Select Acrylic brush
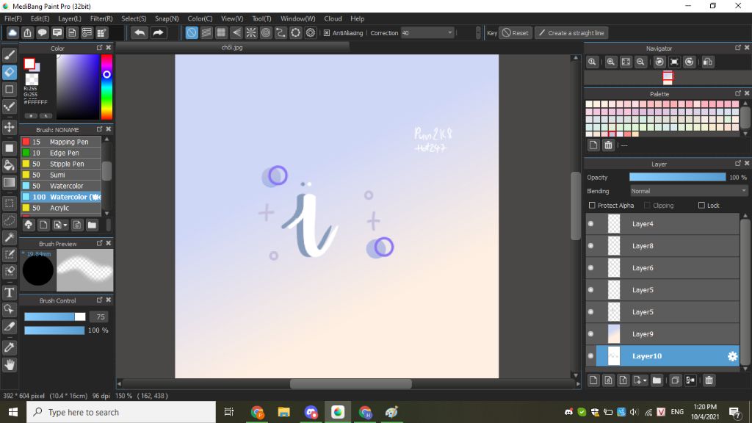The image size is (752, 423). click(x=61, y=208)
